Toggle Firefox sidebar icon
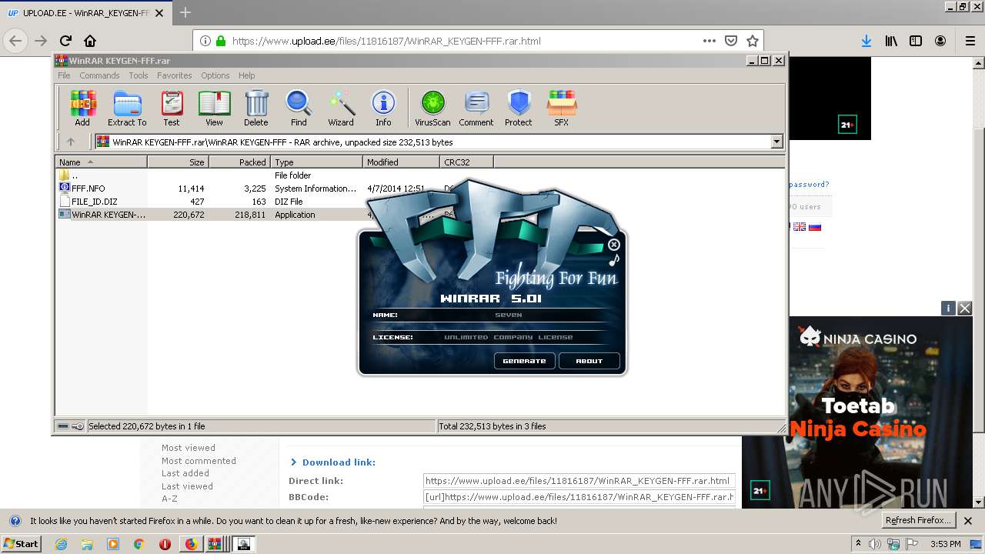Viewport: 985px width, 554px height. (x=916, y=41)
